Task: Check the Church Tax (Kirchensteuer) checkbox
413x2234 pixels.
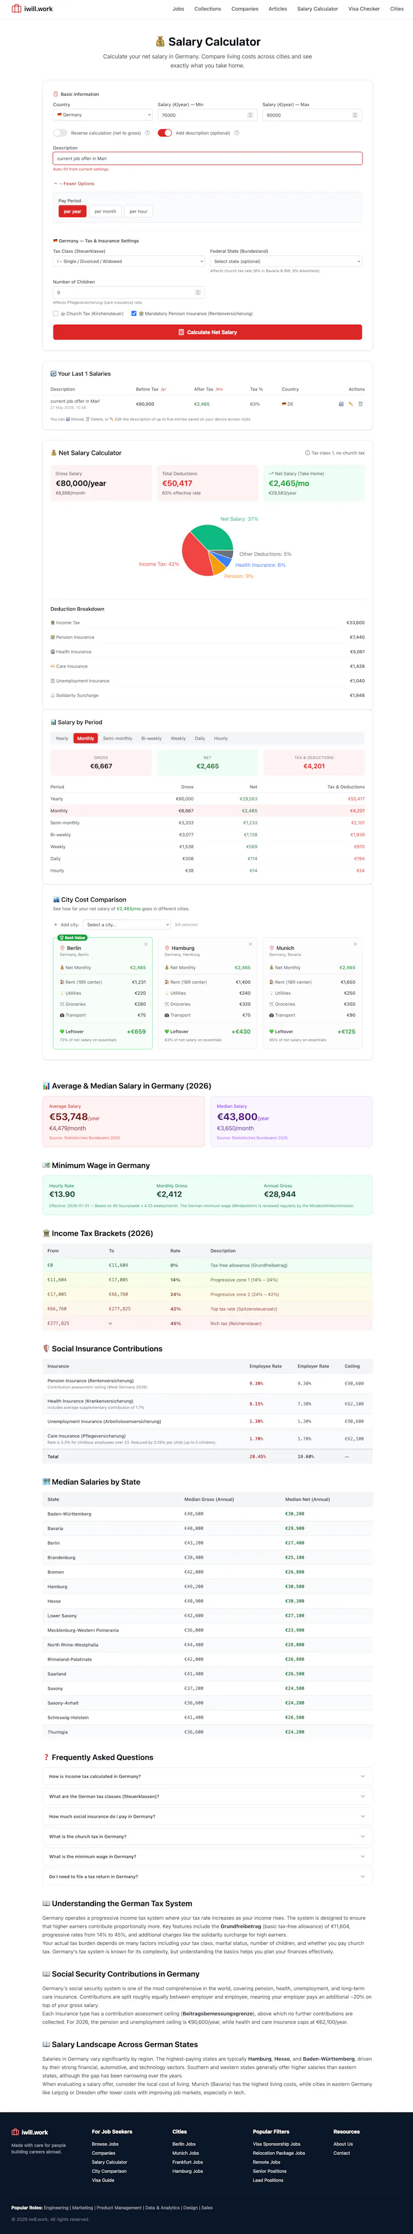Action: click(55, 314)
